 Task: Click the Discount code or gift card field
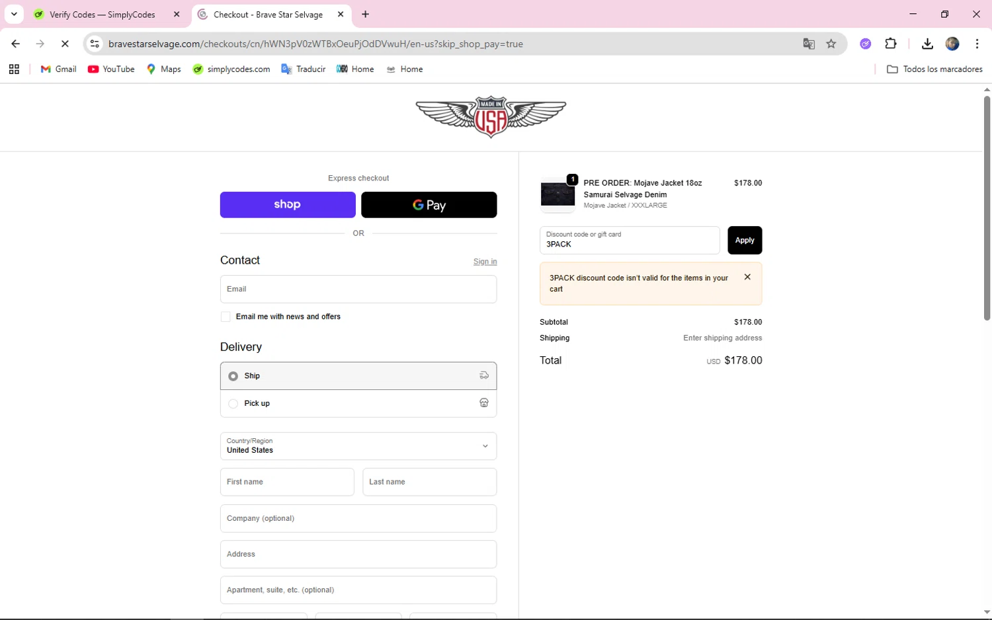[x=630, y=240]
